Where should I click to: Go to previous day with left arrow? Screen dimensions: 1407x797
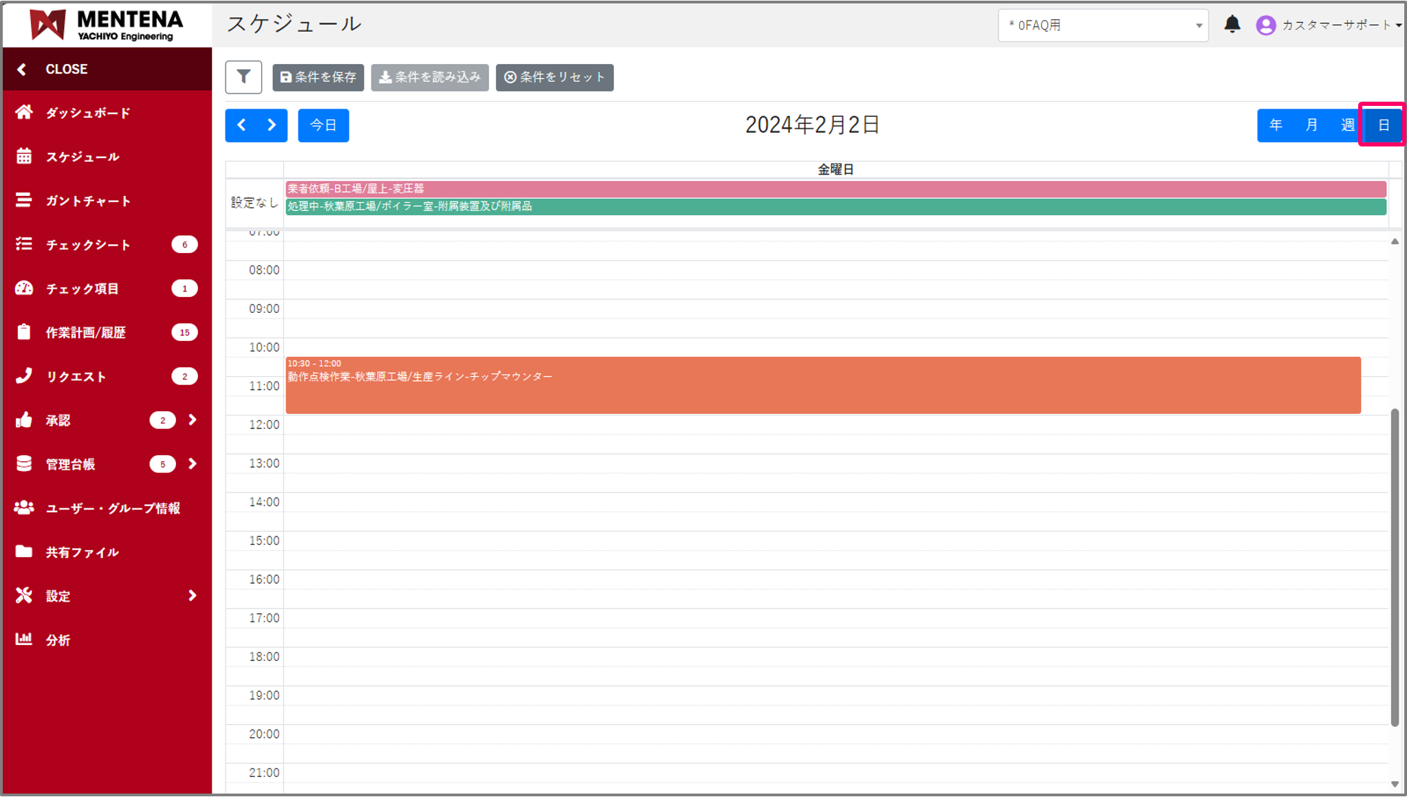[x=241, y=125]
